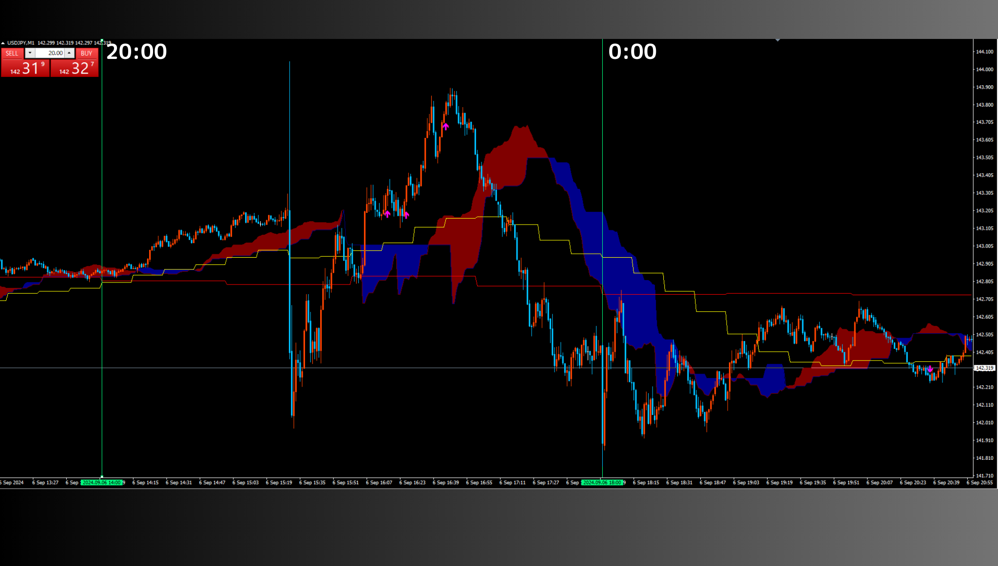
Task: Click the green 2024.09.06 14:00 date label
Action: (x=101, y=483)
